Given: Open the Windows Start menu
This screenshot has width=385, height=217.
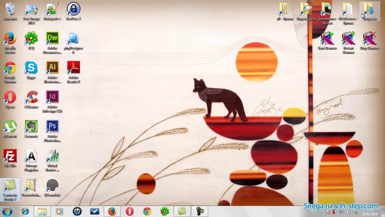Looking at the screenshot, I should 7,211.
